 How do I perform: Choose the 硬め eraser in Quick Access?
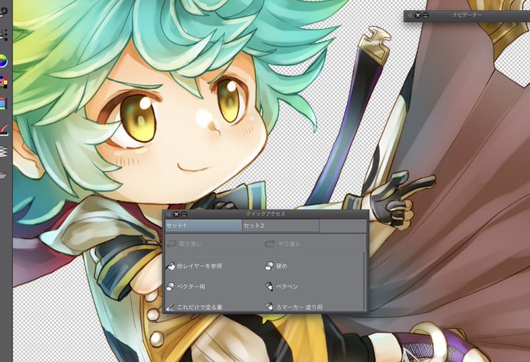(x=276, y=266)
